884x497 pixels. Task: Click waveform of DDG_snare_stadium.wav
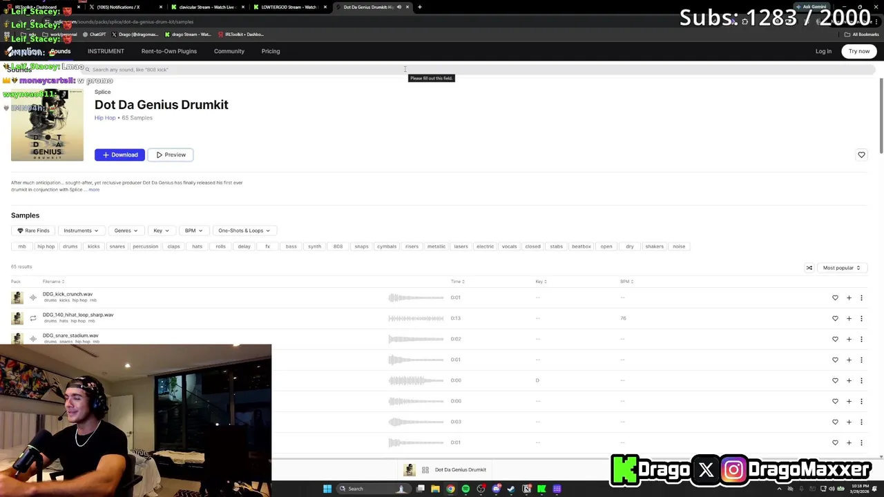point(416,339)
